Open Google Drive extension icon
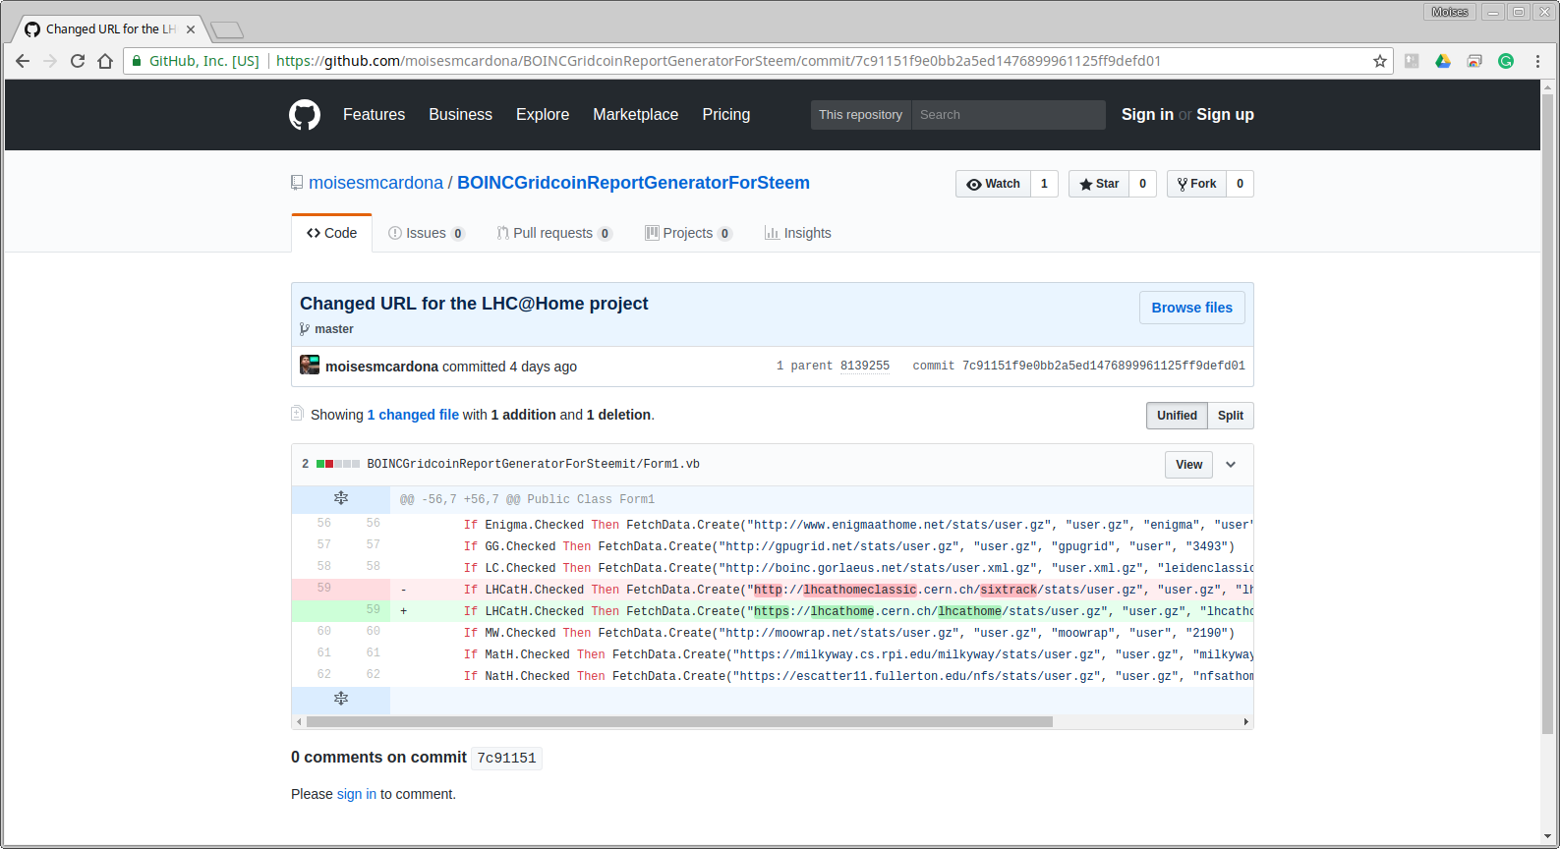The height and width of the screenshot is (849, 1560). [x=1443, y=61]
